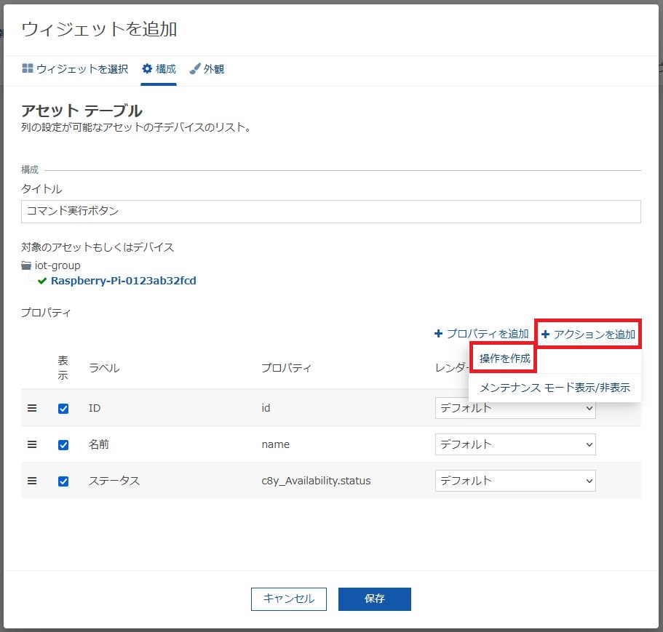
Task: Click the brush icon on the 外観 tab
Action: (194, 70)
